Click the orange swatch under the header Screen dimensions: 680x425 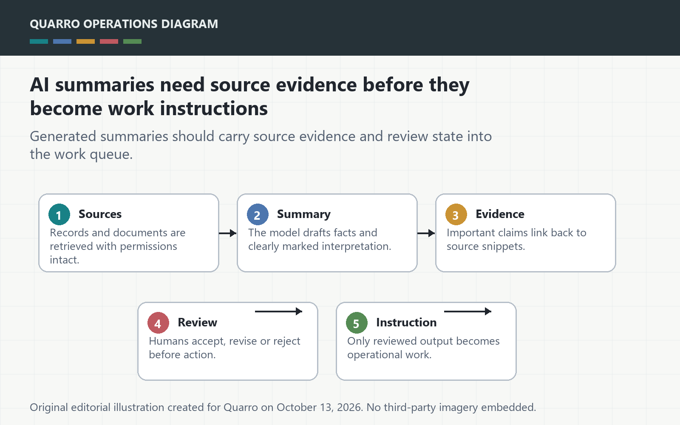pyautogui.click(x=85, y=42)
